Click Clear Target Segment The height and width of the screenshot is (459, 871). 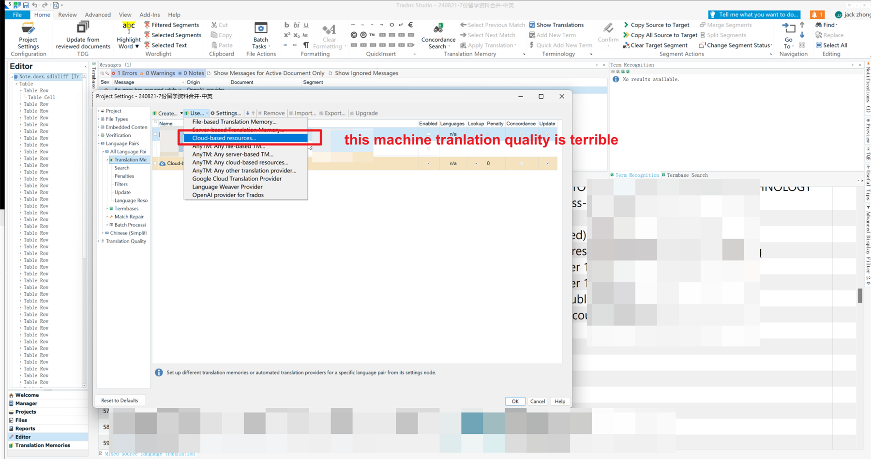[x=655, y=45]
